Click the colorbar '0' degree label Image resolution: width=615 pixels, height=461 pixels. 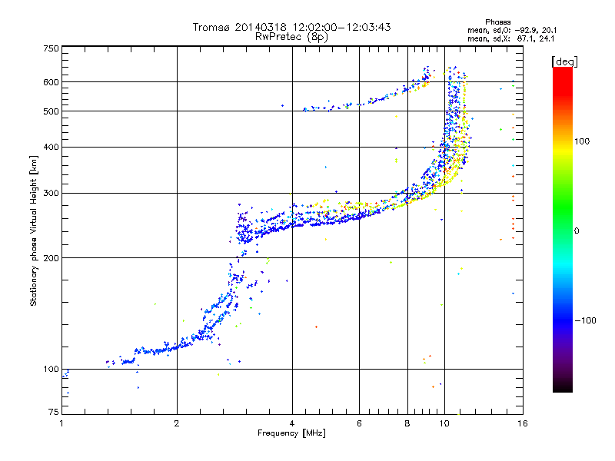(x=577, y=231)
